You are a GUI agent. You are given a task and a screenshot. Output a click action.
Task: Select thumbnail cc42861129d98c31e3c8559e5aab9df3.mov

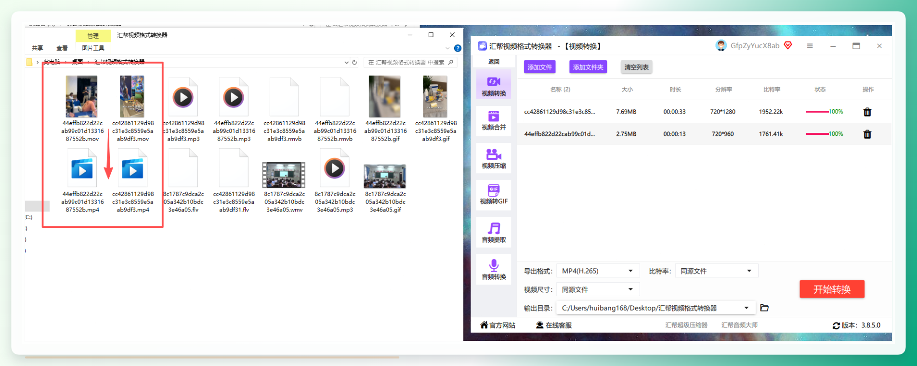[x=132, y=97]
